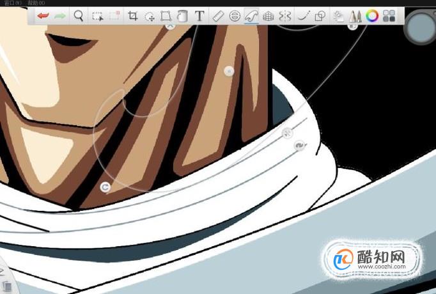
Task: Click the French curve center move handle
Action: coord(229,71)
